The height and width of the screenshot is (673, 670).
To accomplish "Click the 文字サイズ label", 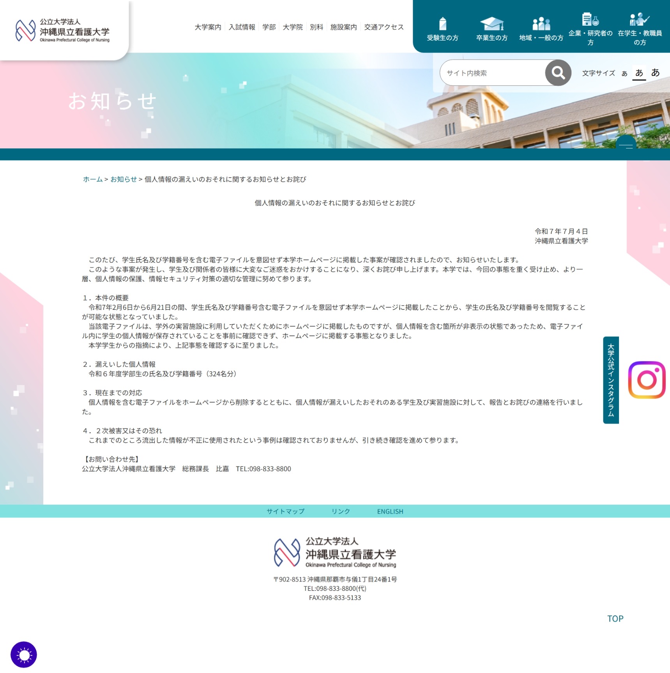I will (x=598, y=73).
